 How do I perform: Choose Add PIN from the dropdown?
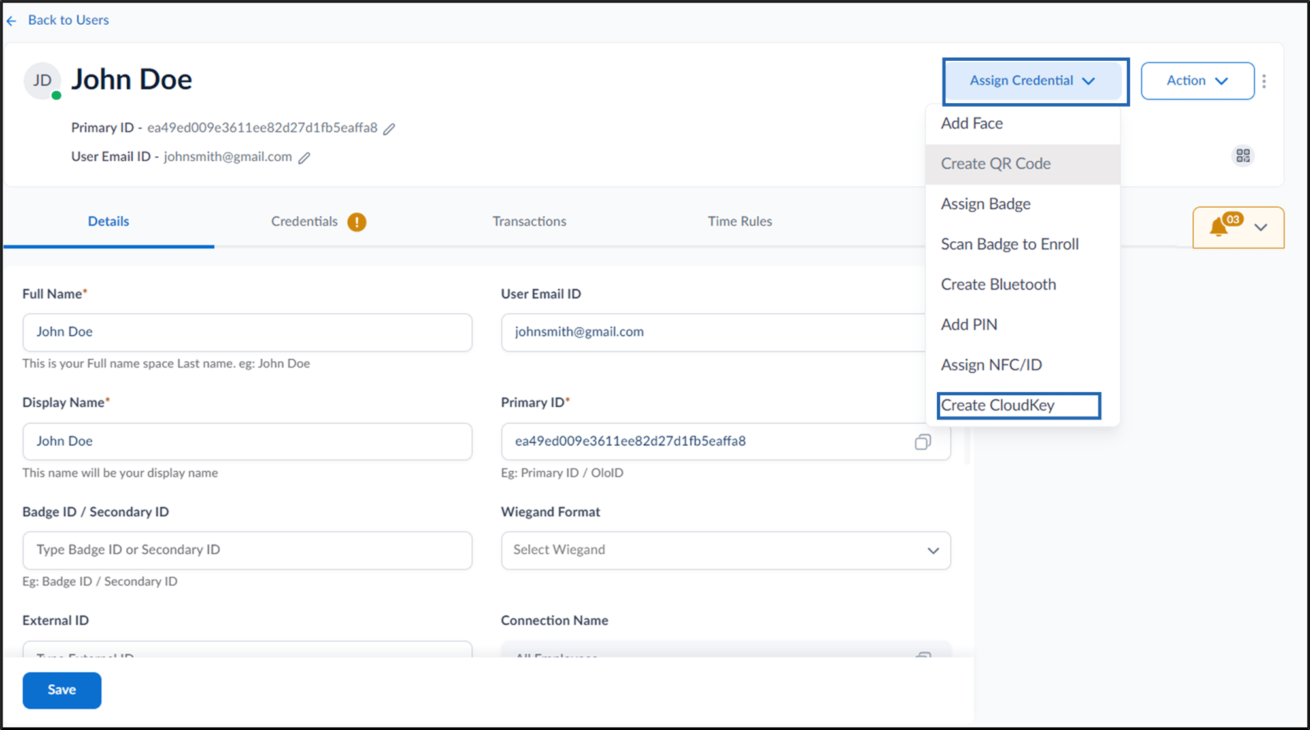click(1022, 325)
